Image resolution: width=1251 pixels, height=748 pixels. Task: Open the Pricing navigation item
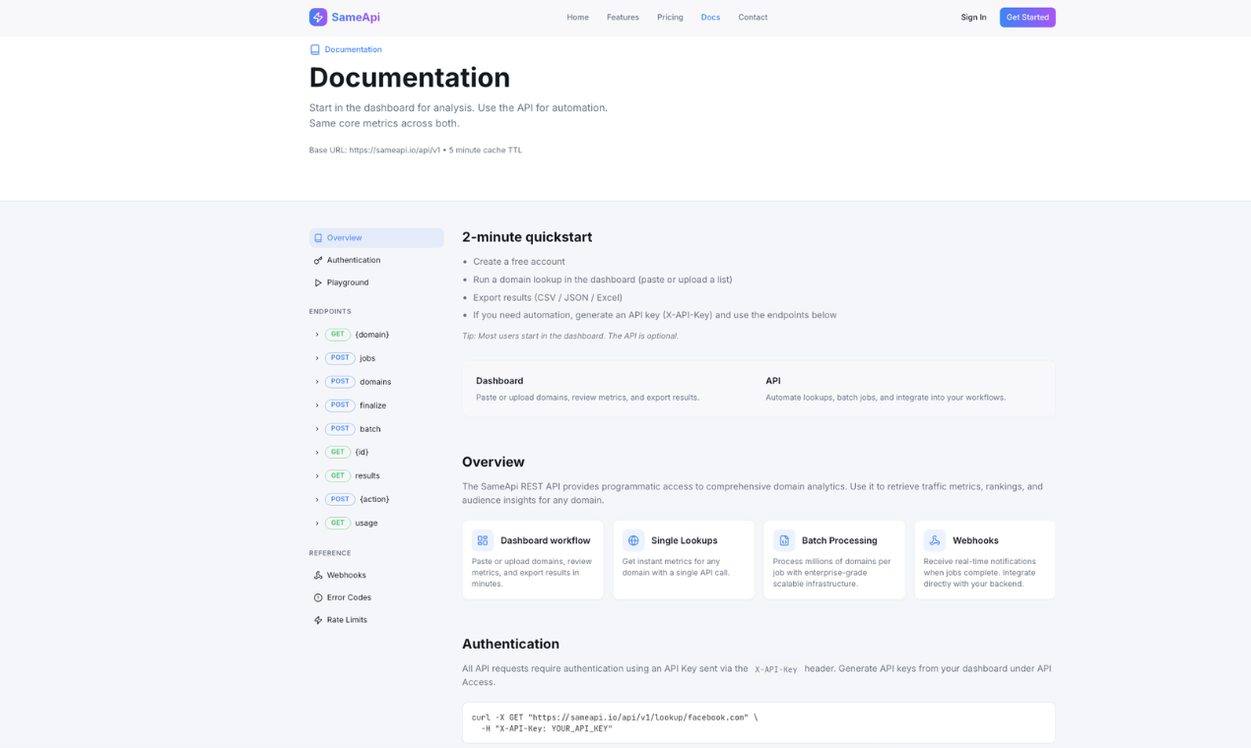coord(670,17)
